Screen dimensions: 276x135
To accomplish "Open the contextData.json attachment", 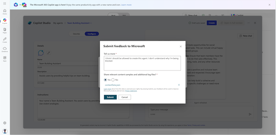I will pyautogui.click(x=113, y=85).
